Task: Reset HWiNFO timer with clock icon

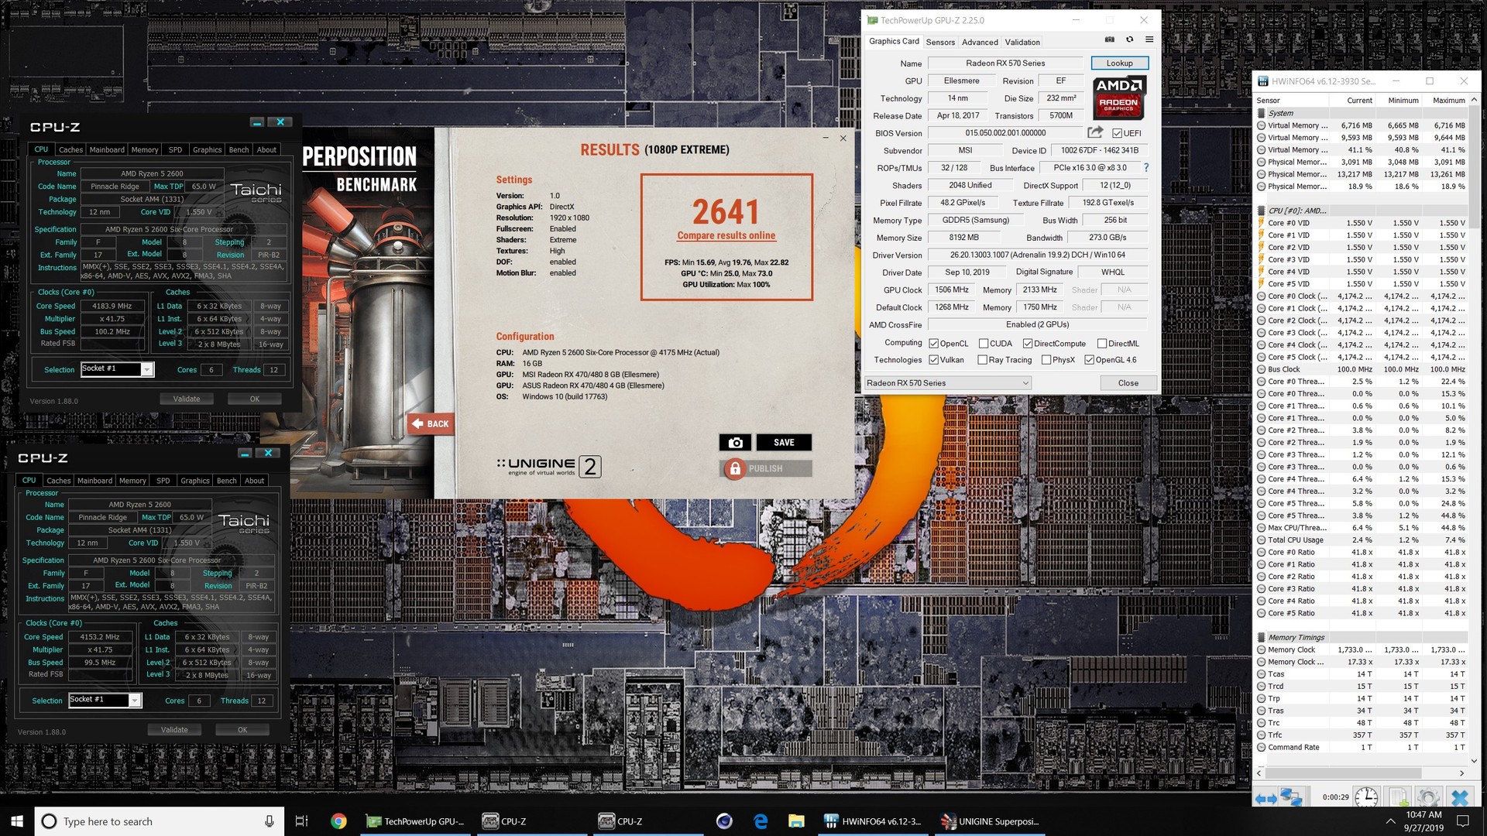Action: point(1366,797)
